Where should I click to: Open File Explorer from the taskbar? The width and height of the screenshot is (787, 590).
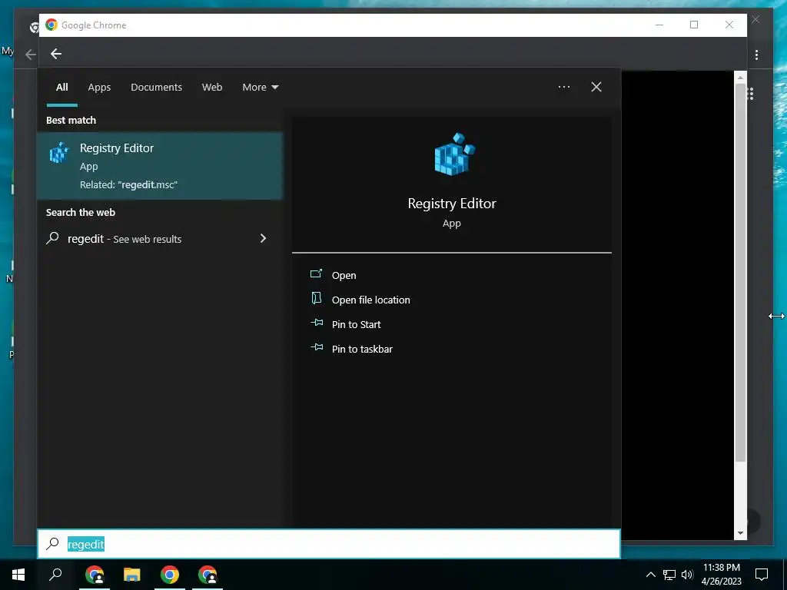tap(132, 575)
